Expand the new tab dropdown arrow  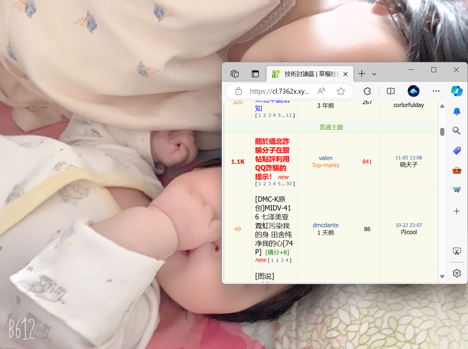click(x=374, y=74)
